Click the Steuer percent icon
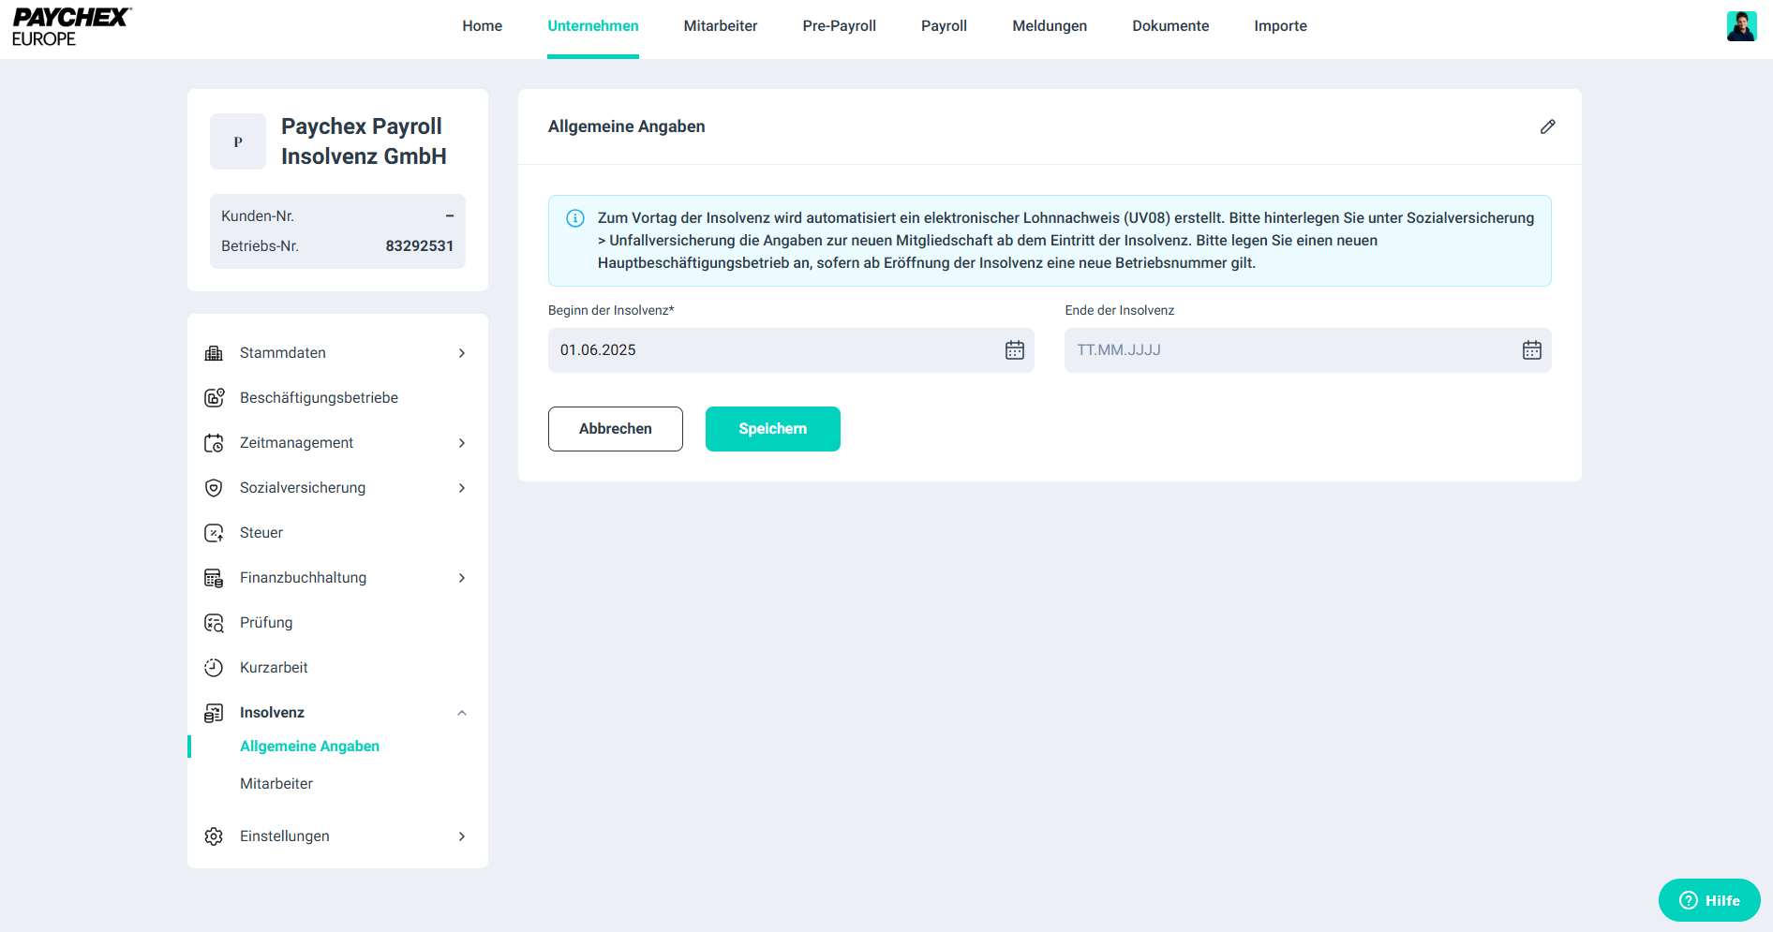Viewport: 1773px width, 932px height. (214, 533)
